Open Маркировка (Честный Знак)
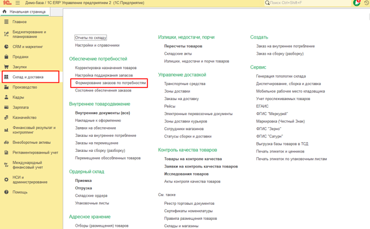 click(280, 121)
